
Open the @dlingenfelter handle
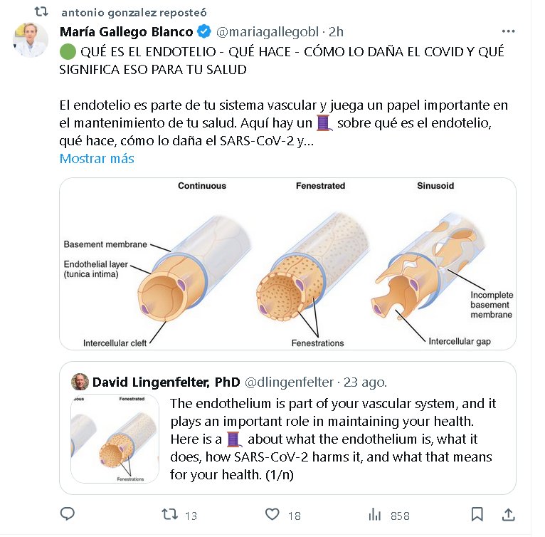tap(290, 381)
